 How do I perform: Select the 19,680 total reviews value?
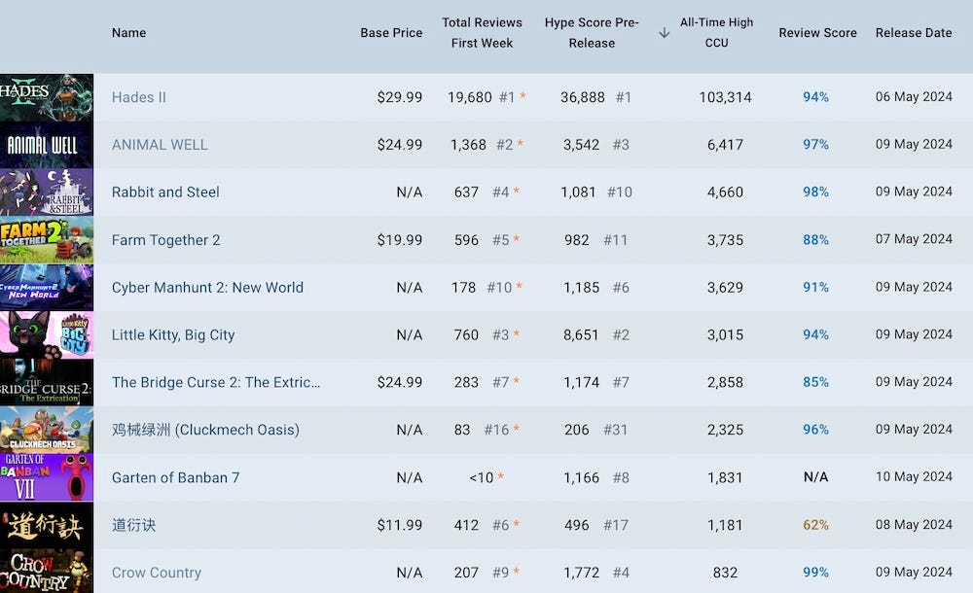click(x=469, y=97)
